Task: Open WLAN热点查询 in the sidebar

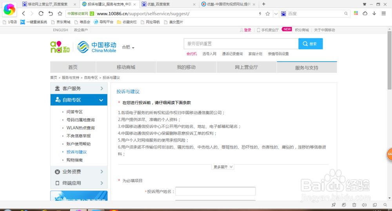Action: pos(80,128)
